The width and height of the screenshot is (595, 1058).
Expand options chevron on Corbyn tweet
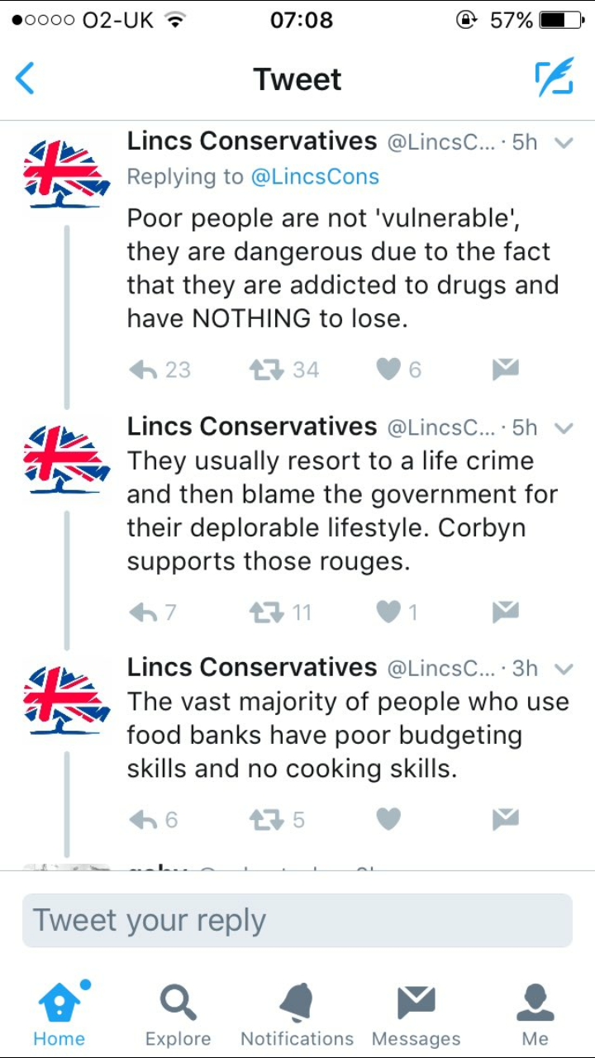(x=564, y=427)
